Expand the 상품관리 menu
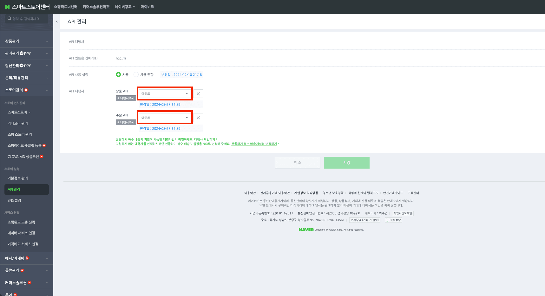This screenshot has height=296, width=545. tap(27, 41)
